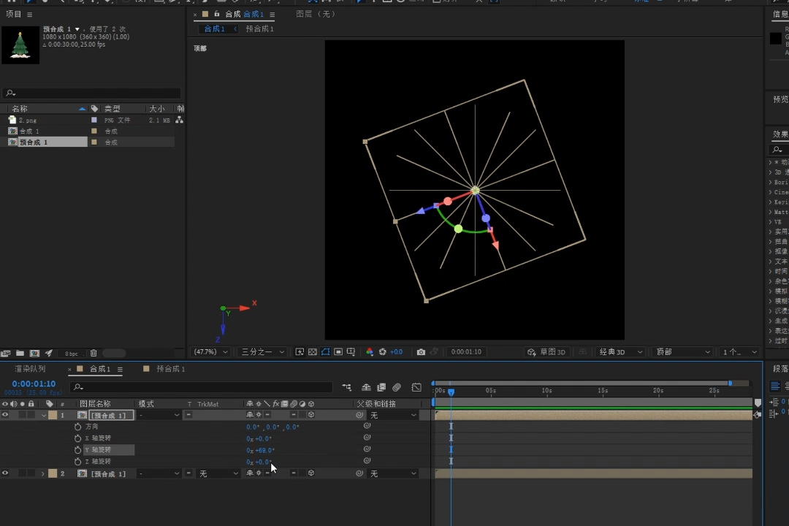Click the delete trash icon in project panel
Screen dimensions: 789x526
pyautogui.click(x=94, y=354)
